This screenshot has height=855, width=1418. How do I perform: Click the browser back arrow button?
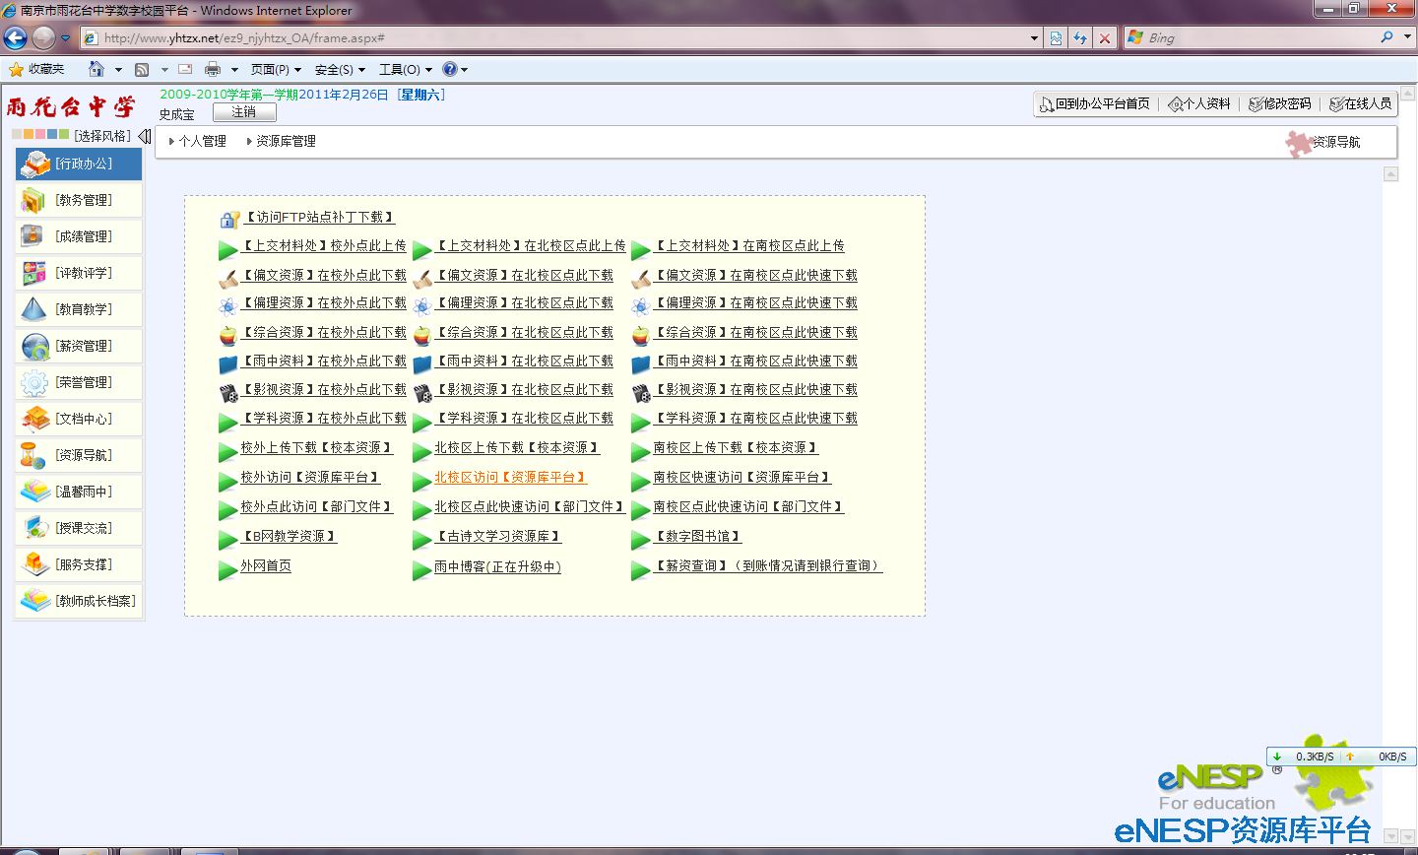point(15,38)
